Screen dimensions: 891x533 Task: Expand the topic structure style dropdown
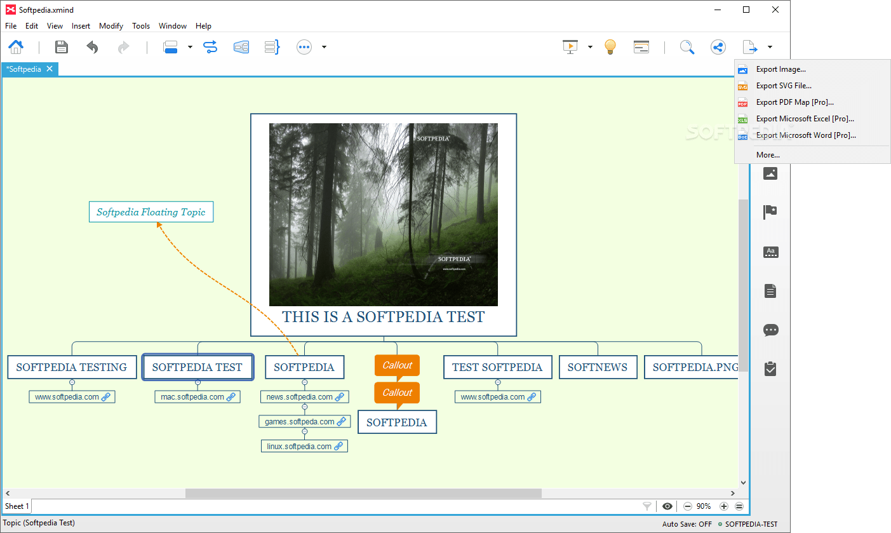(x=189, y=46)
